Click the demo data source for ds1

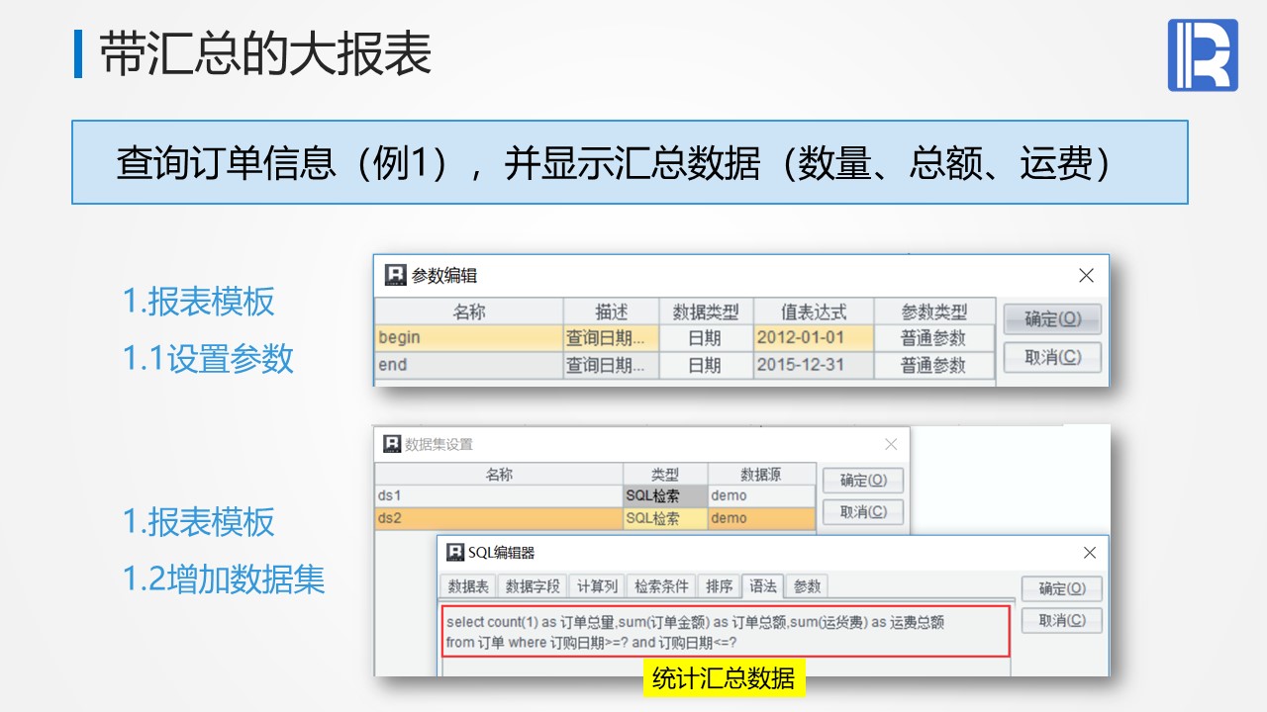(x=761, y=495)
